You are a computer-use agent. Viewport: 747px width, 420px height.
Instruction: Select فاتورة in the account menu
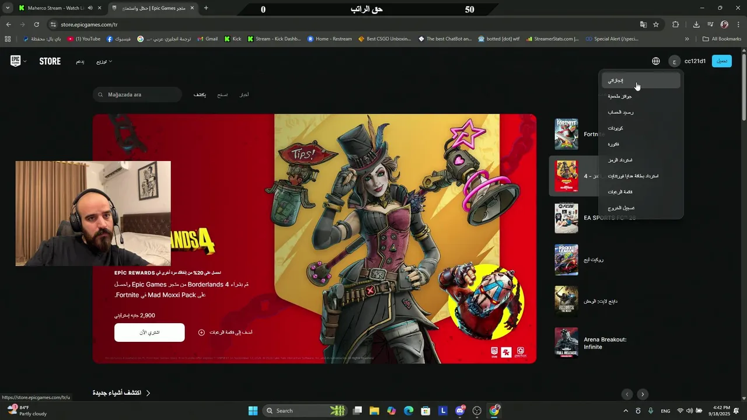[x=641, y=144]
